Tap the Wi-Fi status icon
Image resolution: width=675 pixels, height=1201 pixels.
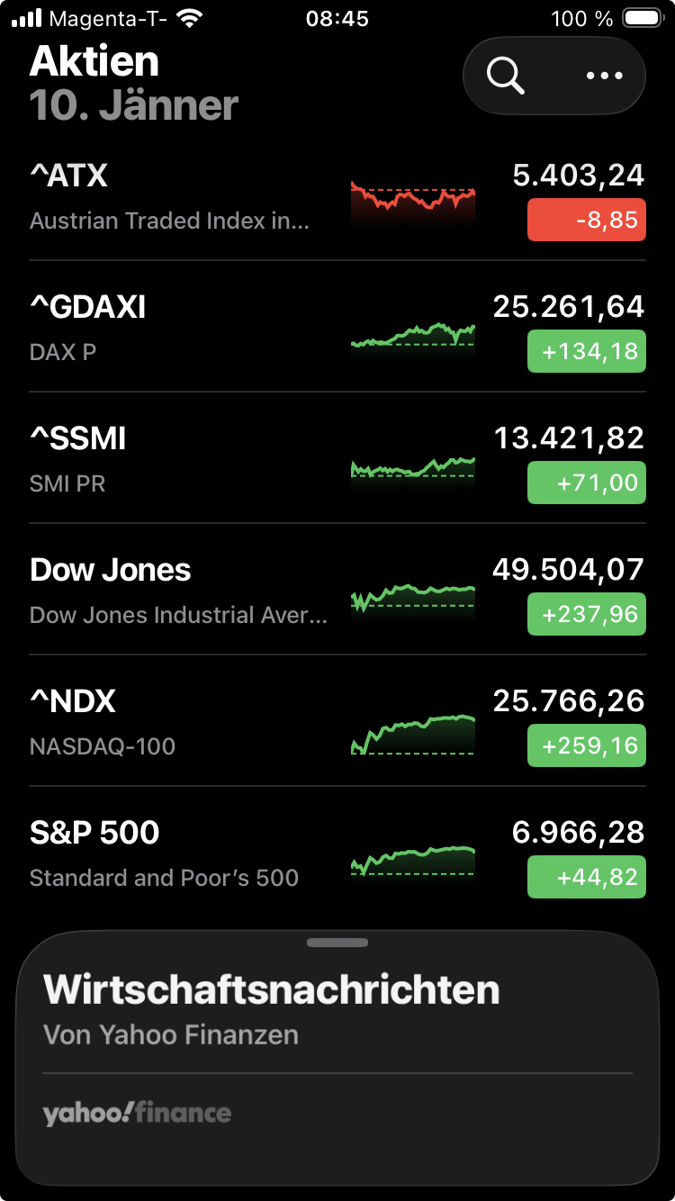point(189,18)
